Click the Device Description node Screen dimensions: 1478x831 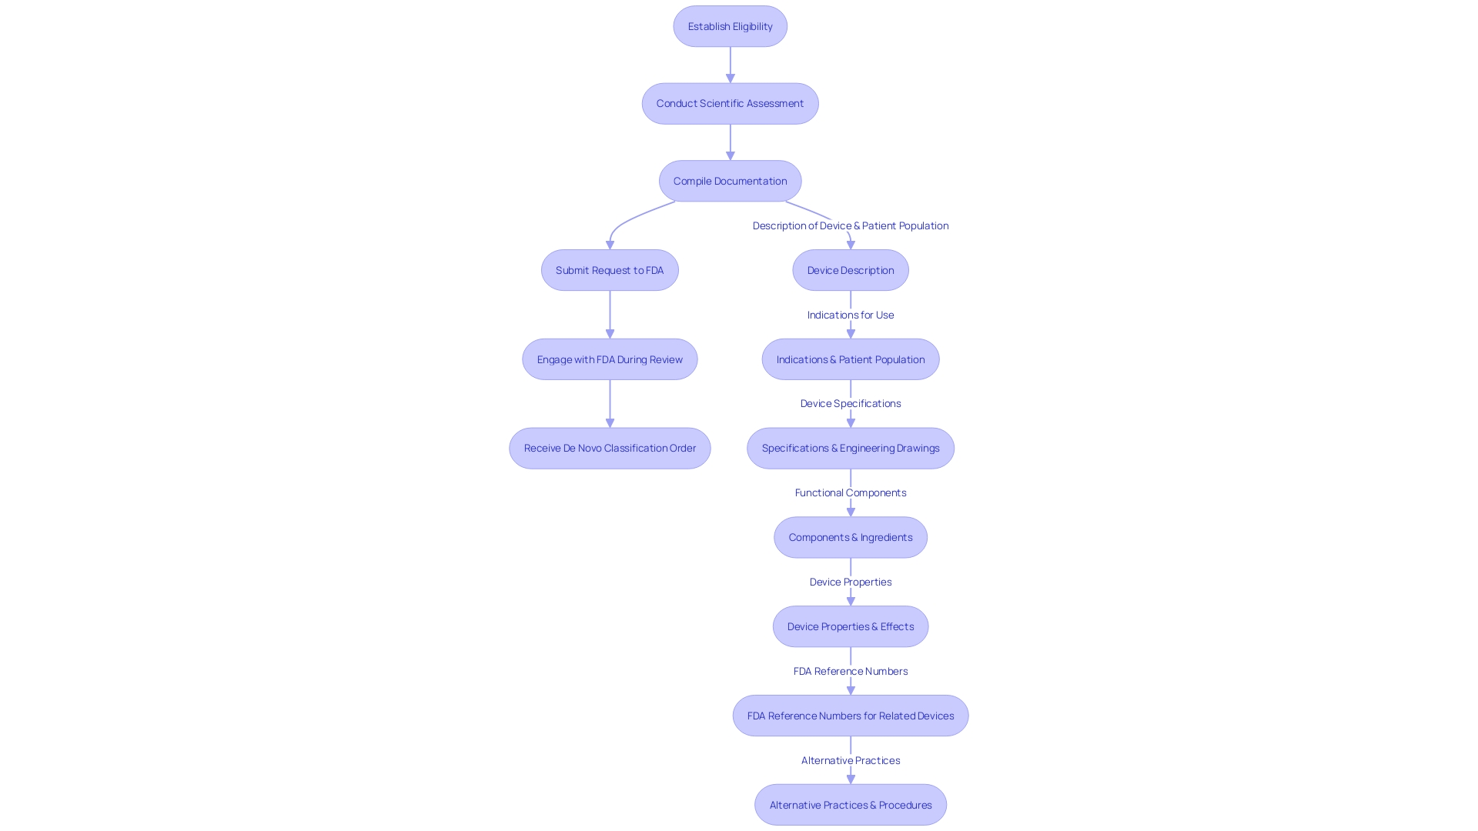[851, 269]
